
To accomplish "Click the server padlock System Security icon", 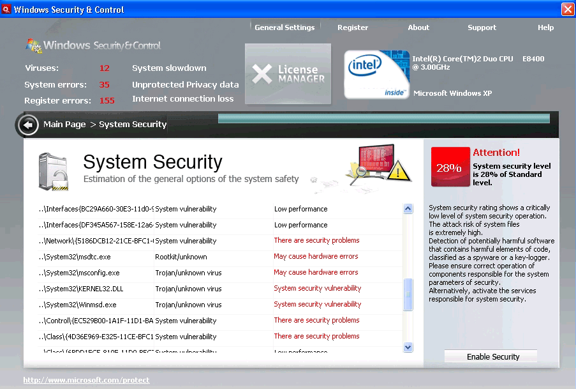I will tap(53, 171).
